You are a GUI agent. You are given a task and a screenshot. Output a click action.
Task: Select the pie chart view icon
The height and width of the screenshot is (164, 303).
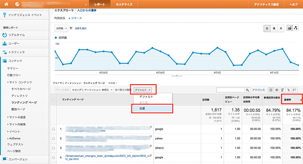[276, 90]
